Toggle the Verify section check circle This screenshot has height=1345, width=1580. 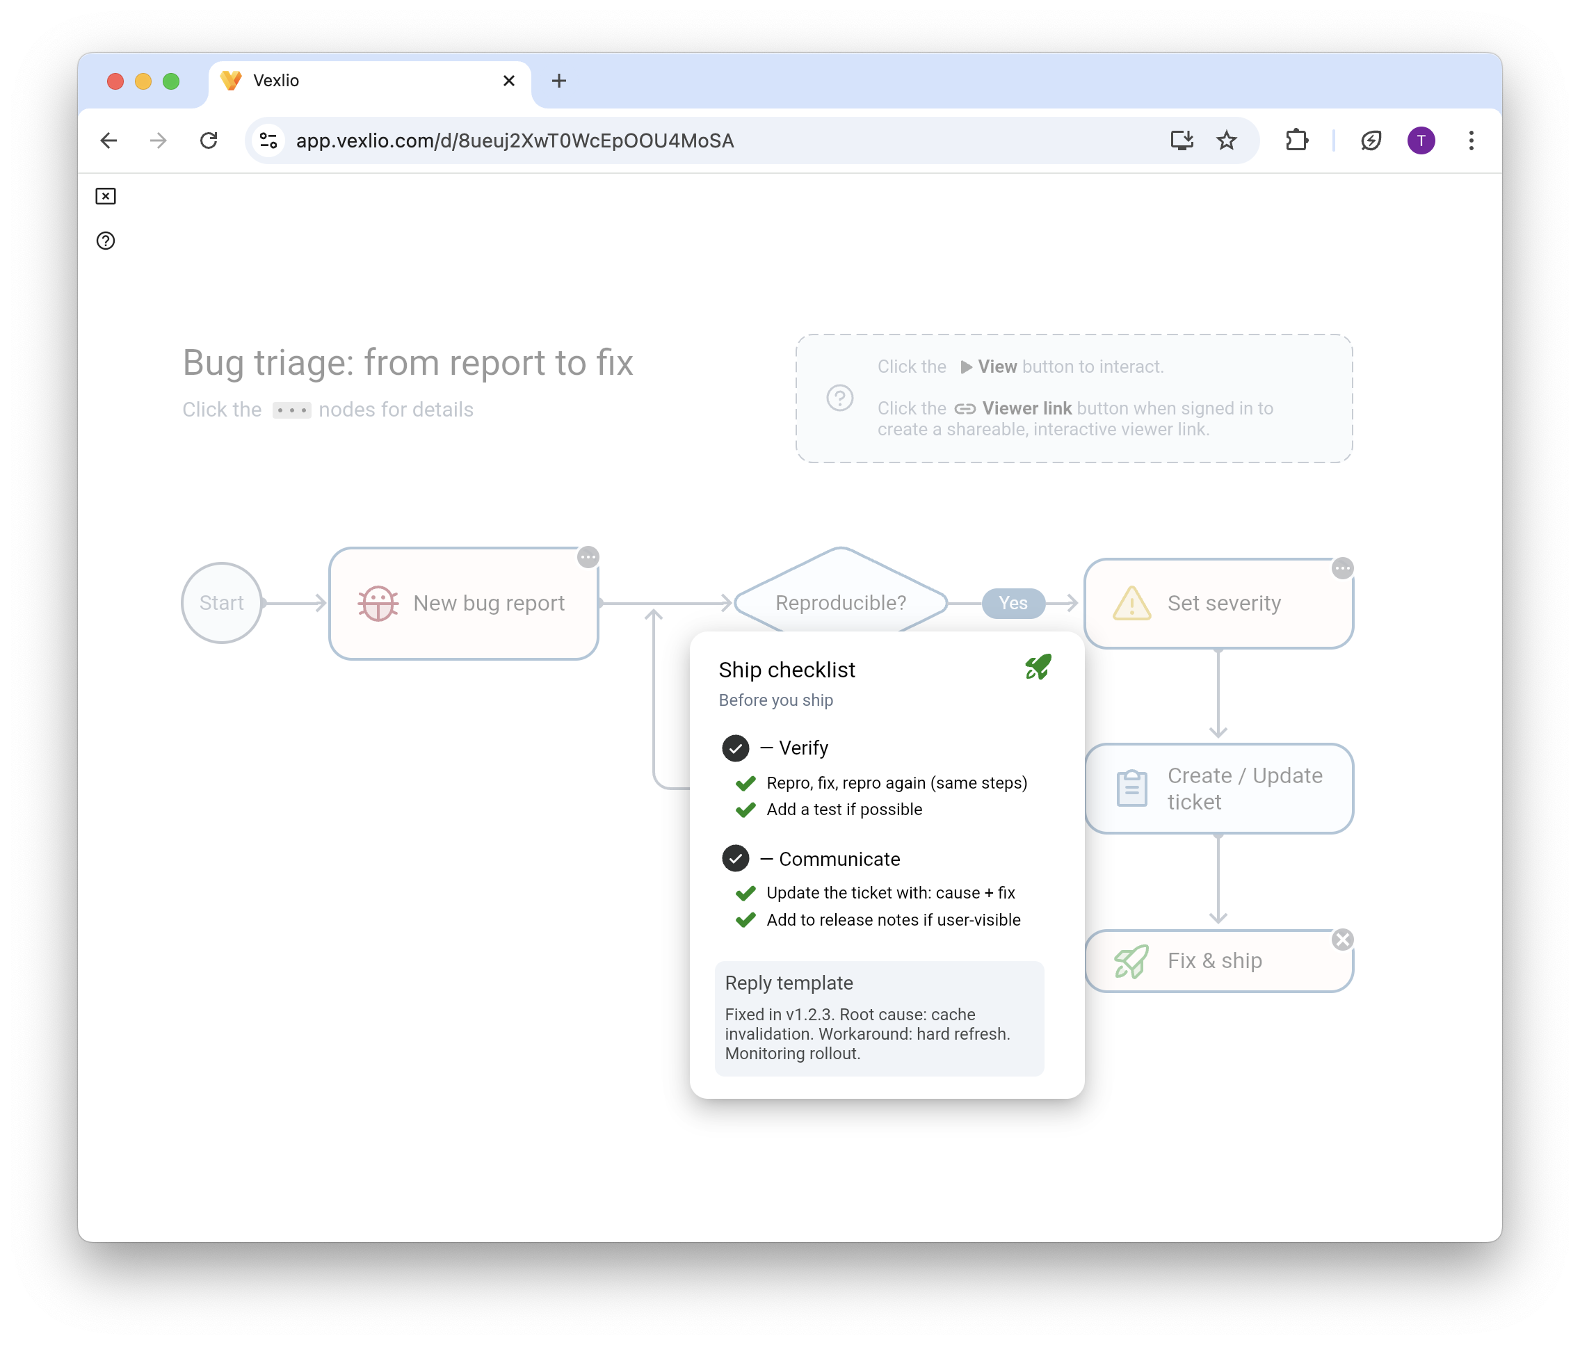[x=735, y=748]
